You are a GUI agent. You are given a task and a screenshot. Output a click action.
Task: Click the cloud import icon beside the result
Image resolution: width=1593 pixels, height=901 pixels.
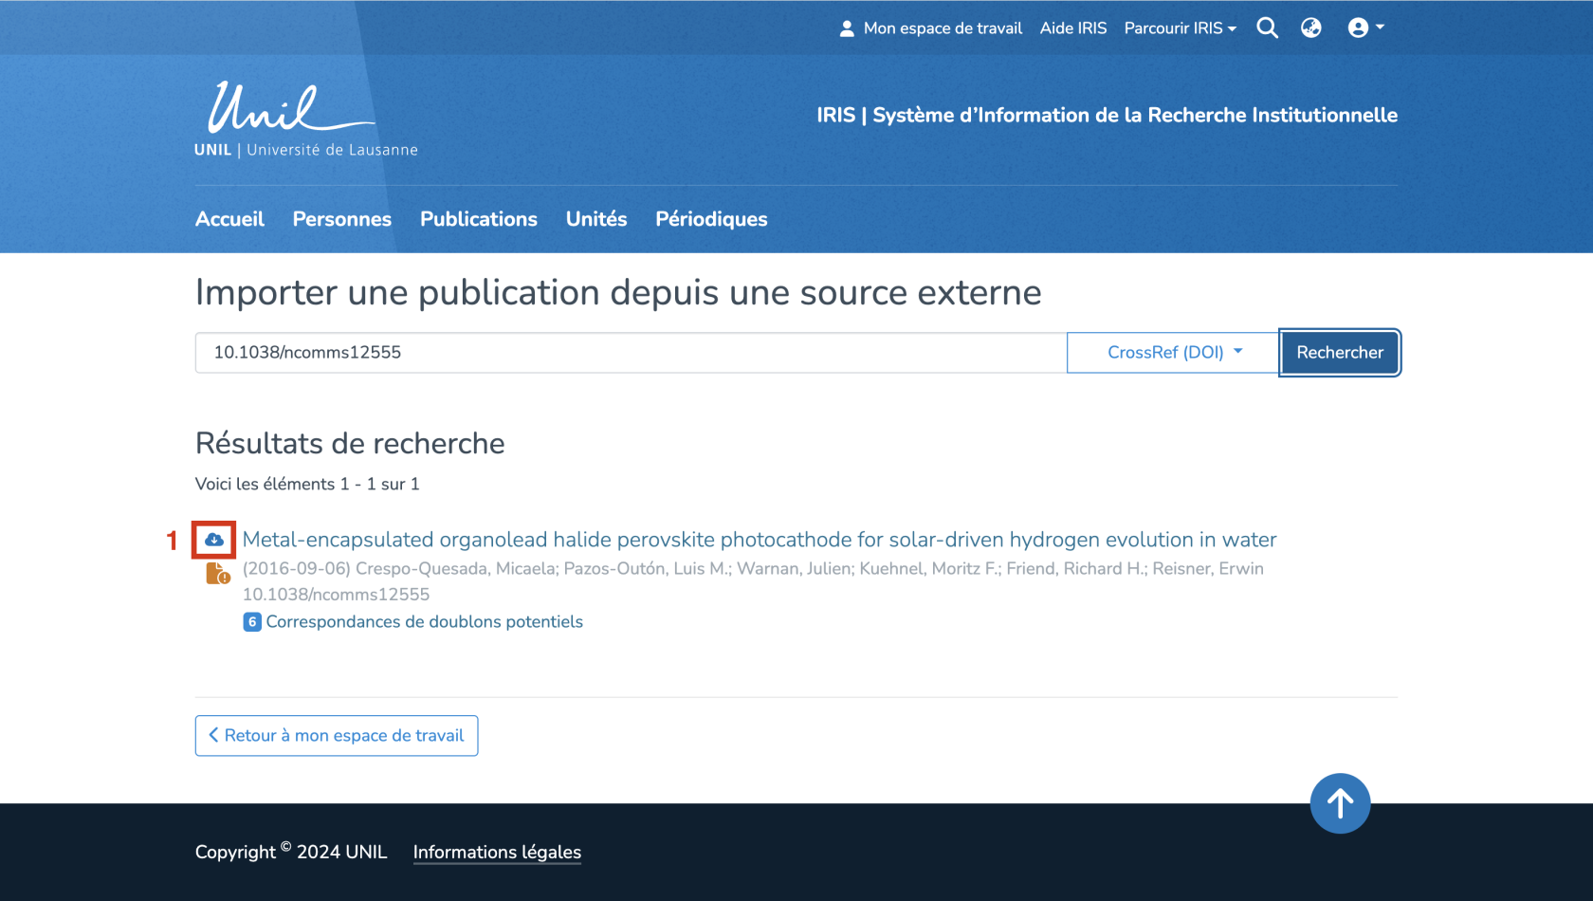click(x=214, y=540)
